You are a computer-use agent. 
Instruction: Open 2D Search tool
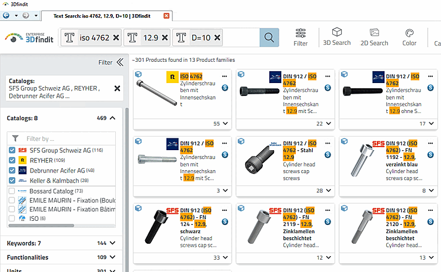[x=374, y=37]
